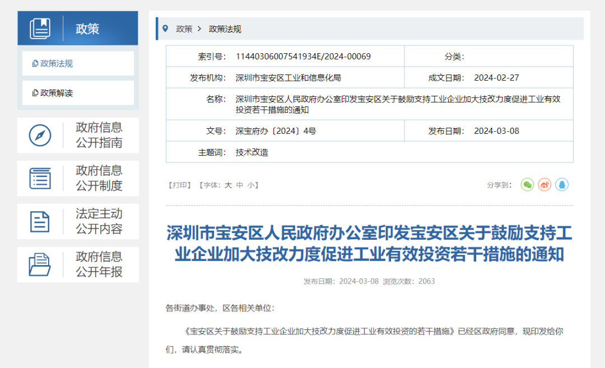Screen dimensions: 605x368
Task: Share the article via the Weibo icon
Action: click(544, 184)
